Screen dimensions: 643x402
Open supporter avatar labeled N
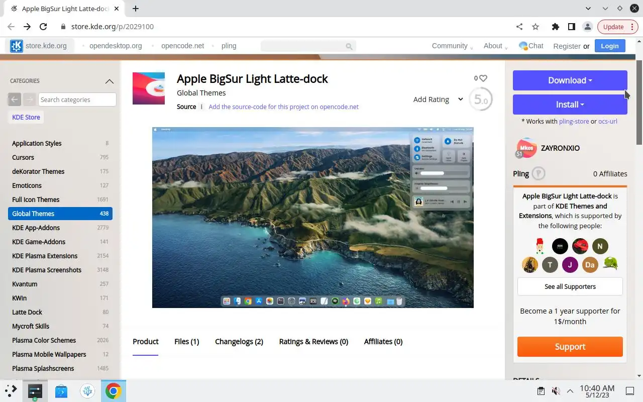coord(600,246)
